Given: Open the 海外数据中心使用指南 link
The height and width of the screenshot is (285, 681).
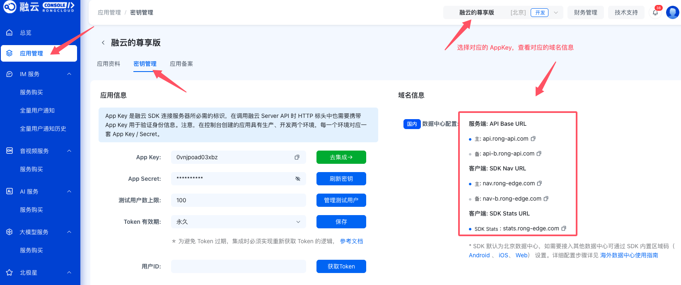Looking at the screenshot, I should (x=629, y=255).
